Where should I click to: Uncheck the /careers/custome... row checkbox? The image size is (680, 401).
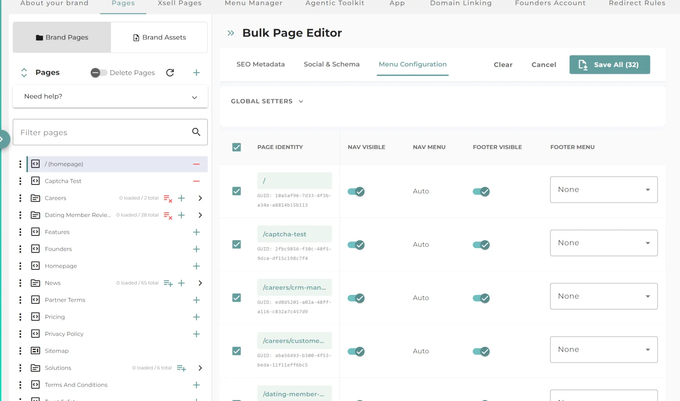236,351
